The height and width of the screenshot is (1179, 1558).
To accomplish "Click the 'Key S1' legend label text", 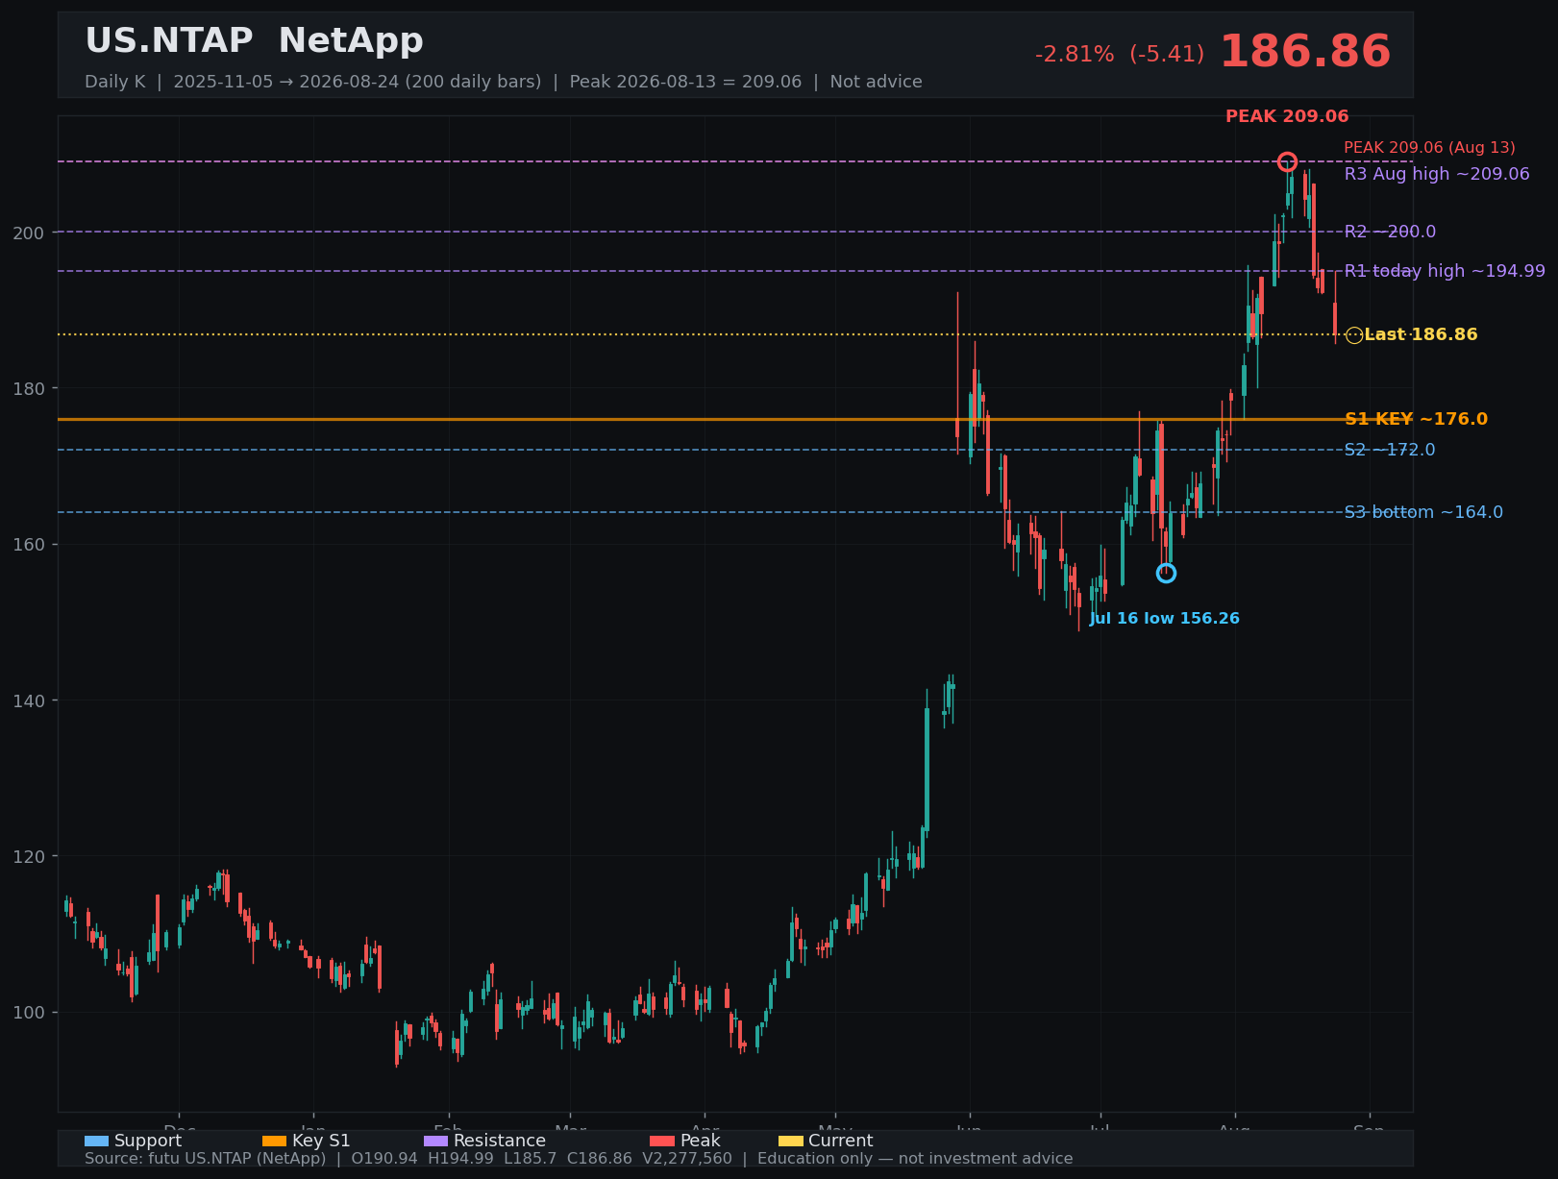I will (x=321, y=1141).
